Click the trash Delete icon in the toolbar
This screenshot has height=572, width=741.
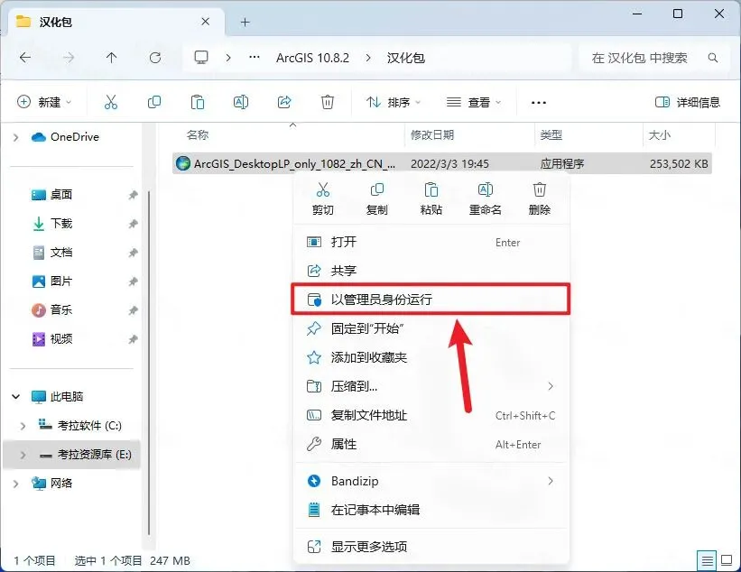click(x=328, y=102)
